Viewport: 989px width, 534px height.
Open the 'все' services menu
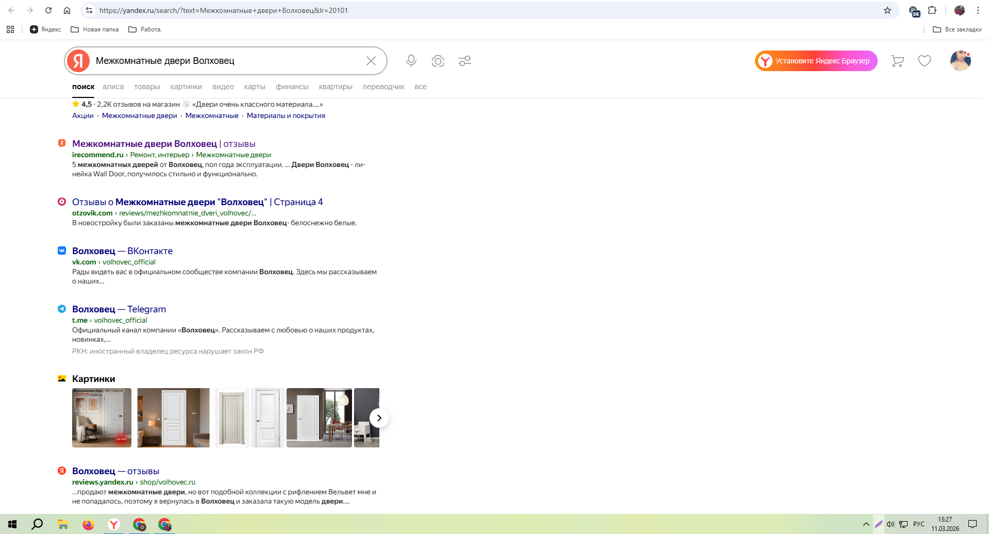421,87
